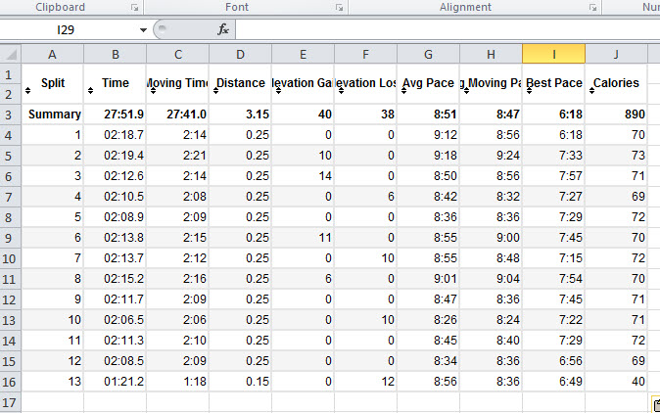Screen dimensions: 660x413
Task: Click the Select All corner triangle
Action: pos(11,54)
